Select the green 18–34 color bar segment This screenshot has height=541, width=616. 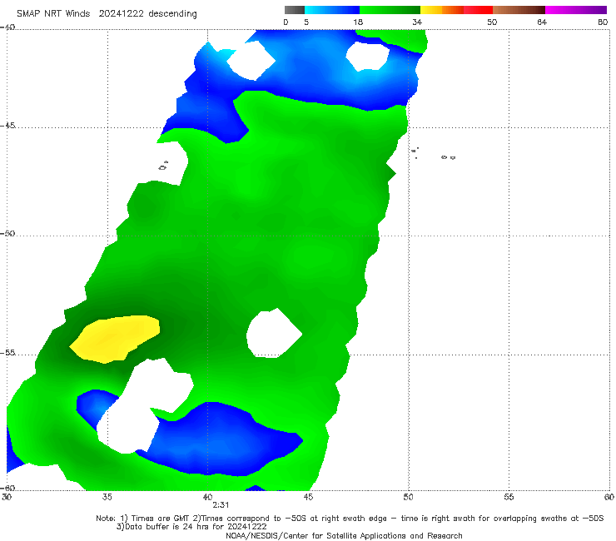(x=390, y=10)
